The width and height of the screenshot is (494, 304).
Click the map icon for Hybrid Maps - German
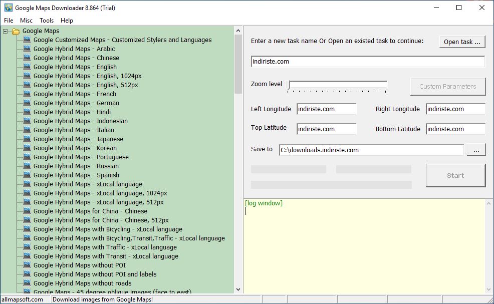(x=27, y=103)
